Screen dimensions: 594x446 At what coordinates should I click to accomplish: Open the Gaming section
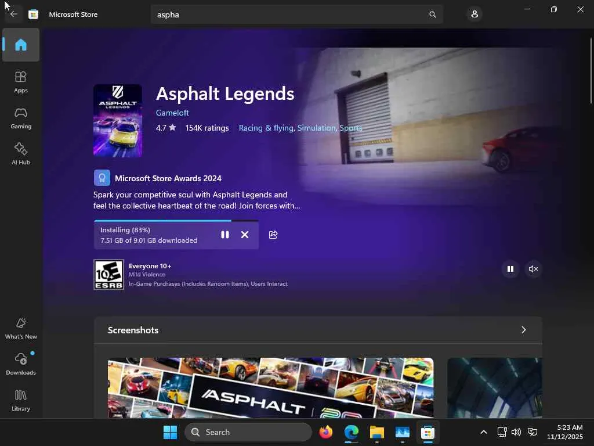point(21,118)
